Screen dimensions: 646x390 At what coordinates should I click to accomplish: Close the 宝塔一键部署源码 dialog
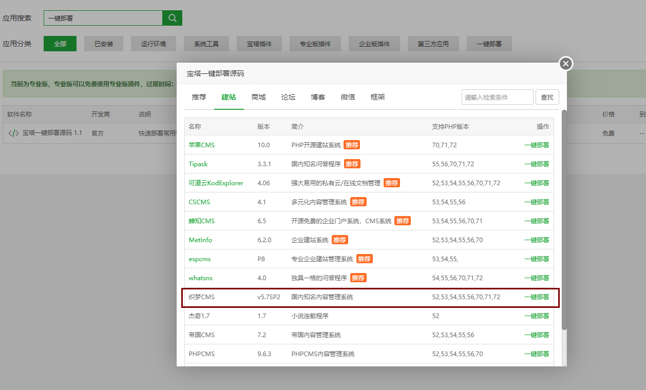point(565,64)
